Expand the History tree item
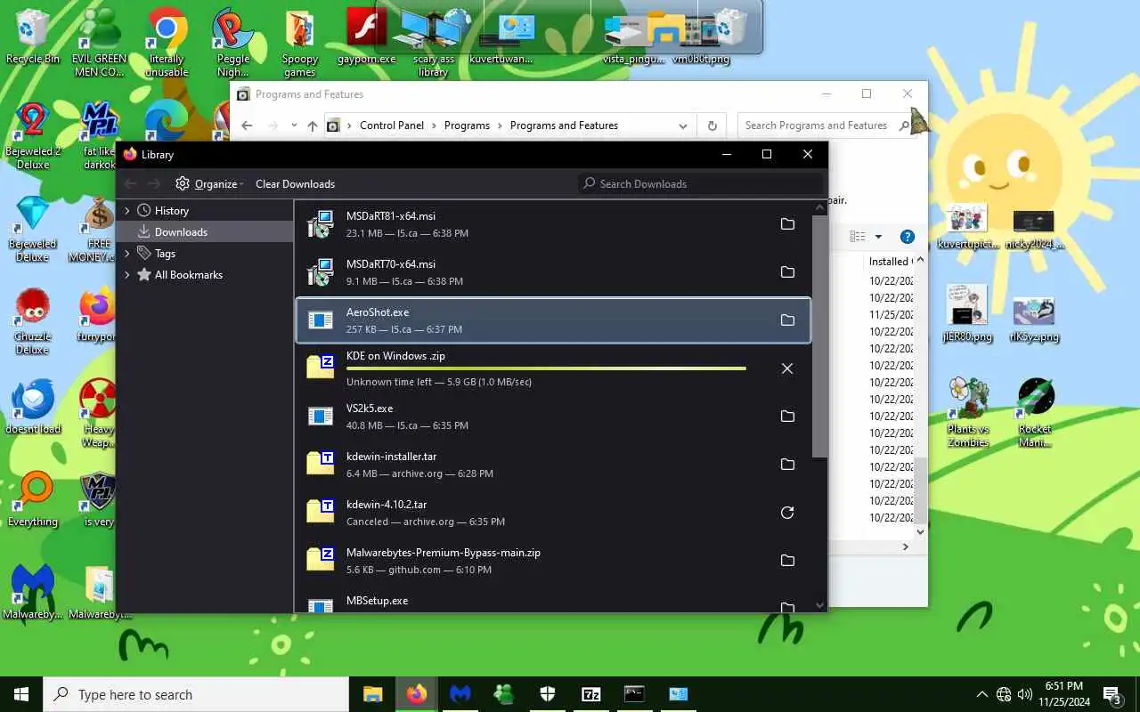Screen dimensions: 1140x712 pos(127,211)
